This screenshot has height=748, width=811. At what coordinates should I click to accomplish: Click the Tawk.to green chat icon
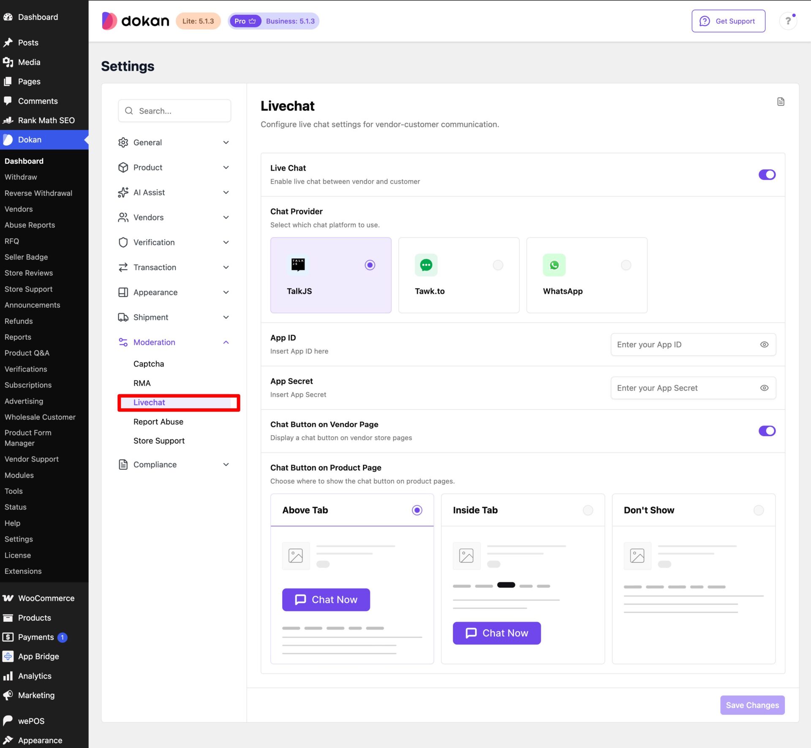coord(426,265)
